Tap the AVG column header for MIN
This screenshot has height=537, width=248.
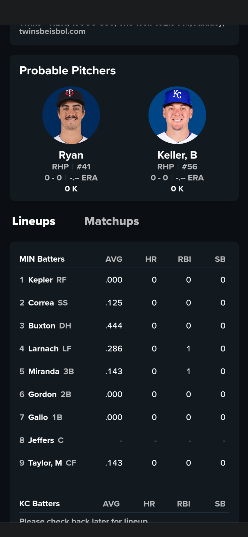point(114,259)
